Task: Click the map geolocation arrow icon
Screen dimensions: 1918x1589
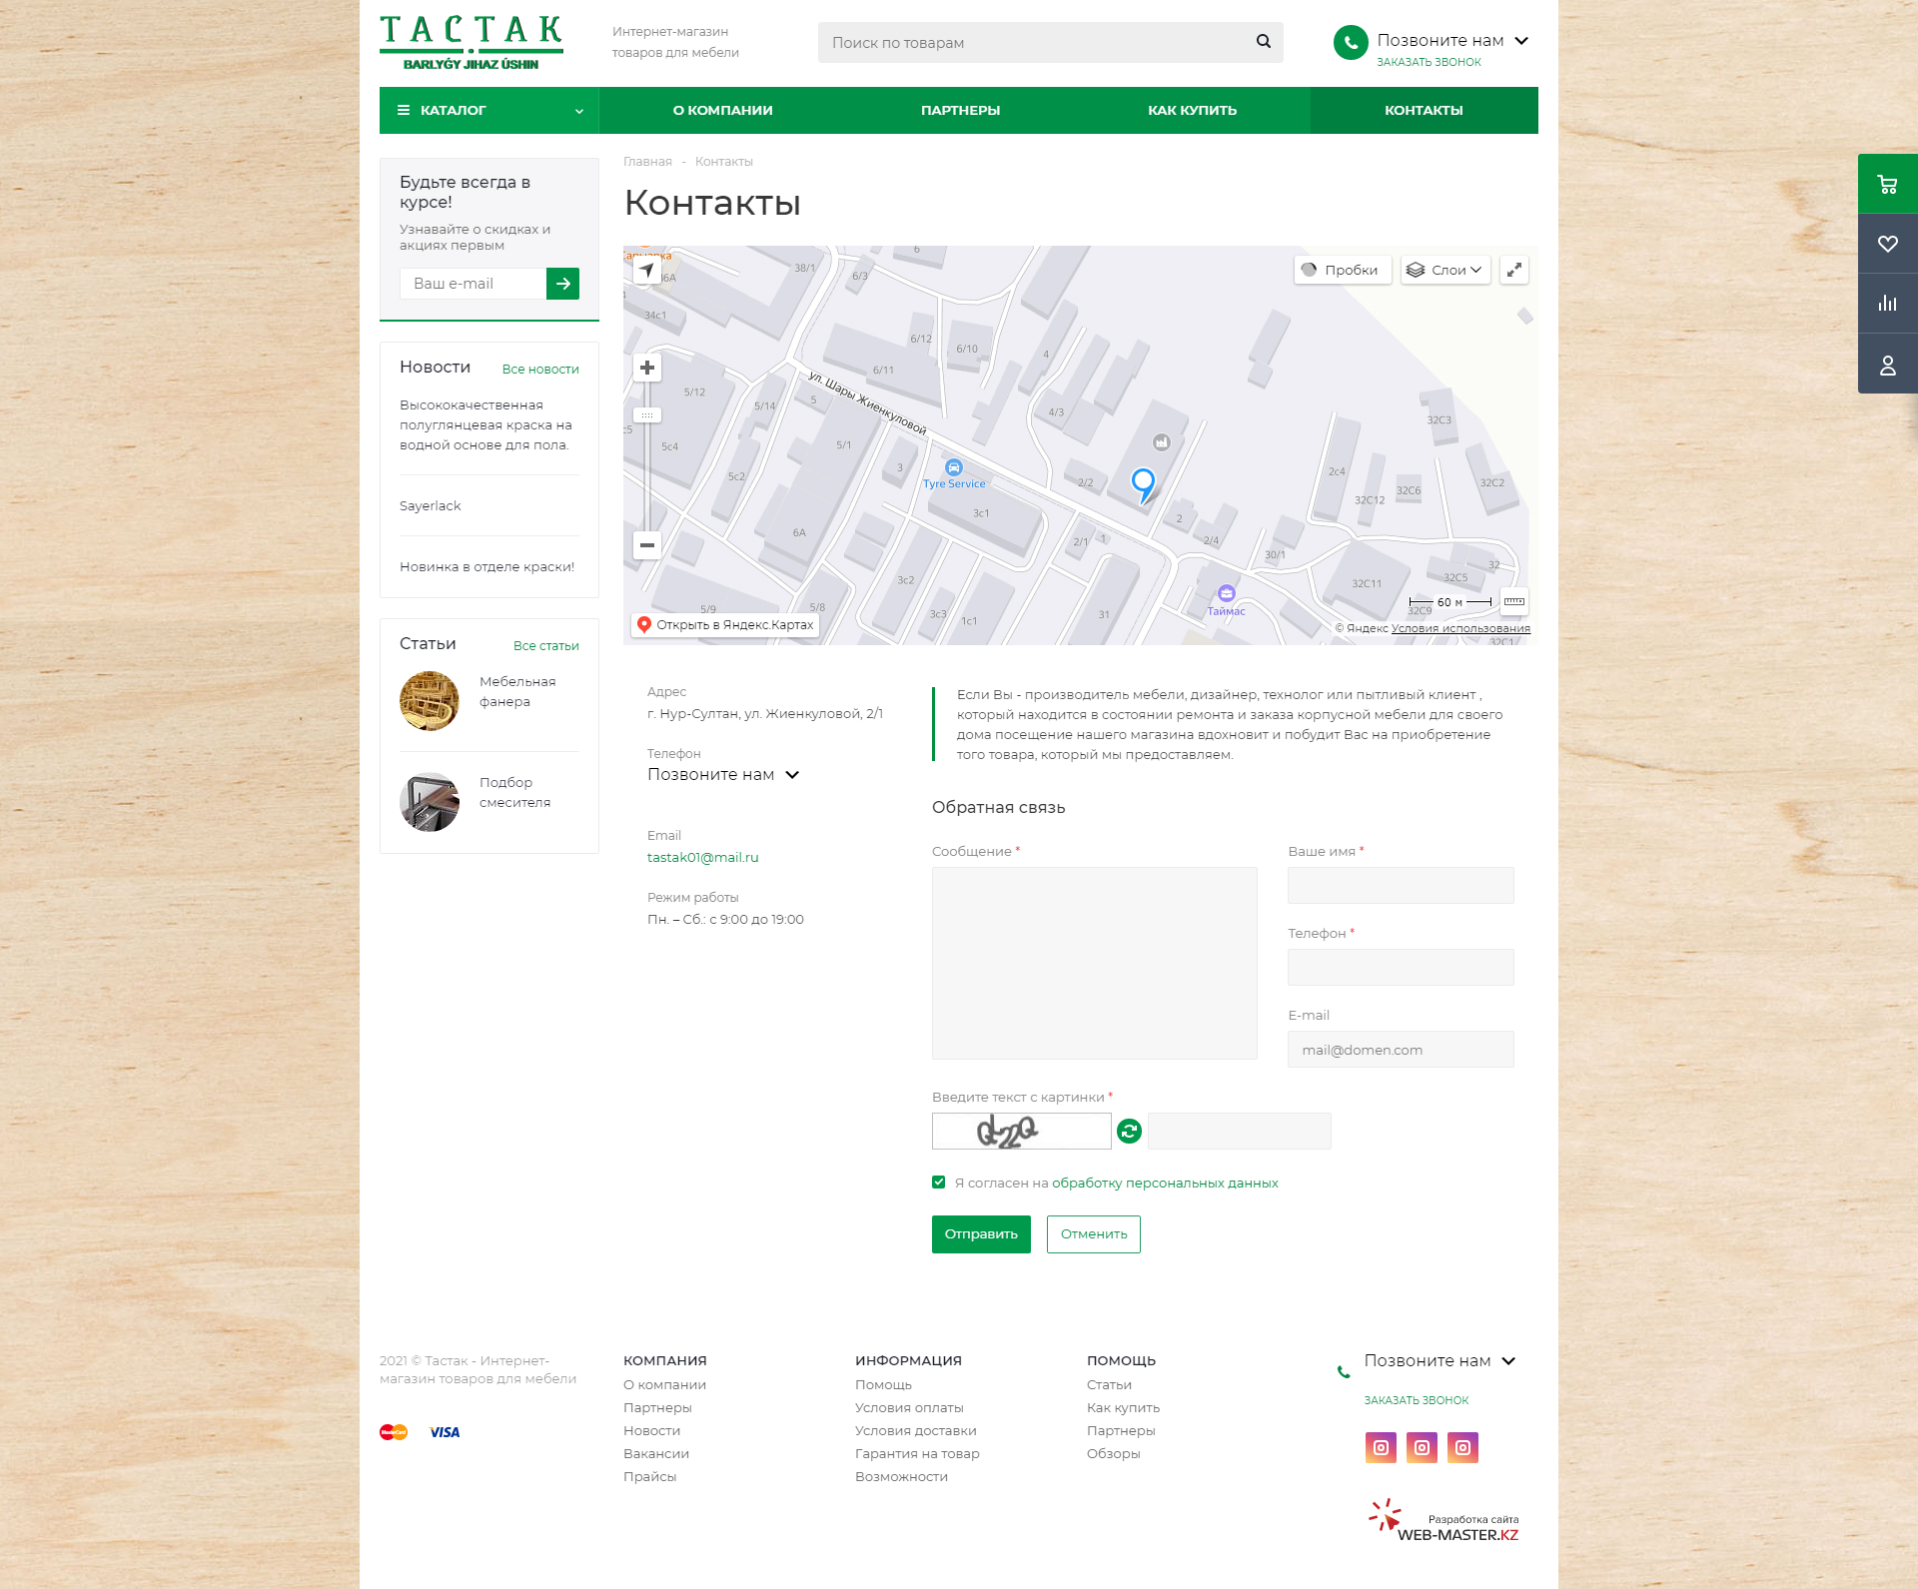Action: click(646, 270)
